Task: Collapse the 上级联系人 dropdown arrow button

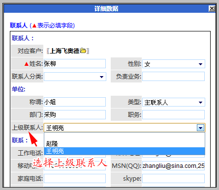Action: click(200, 128)
